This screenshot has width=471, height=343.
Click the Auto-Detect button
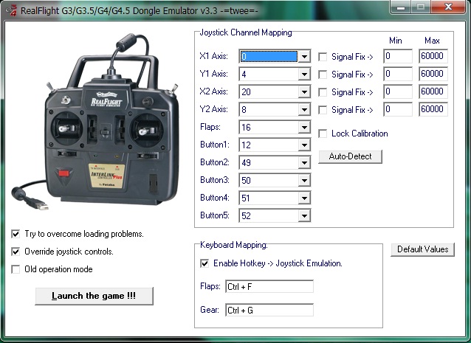(x=350, y=156)
